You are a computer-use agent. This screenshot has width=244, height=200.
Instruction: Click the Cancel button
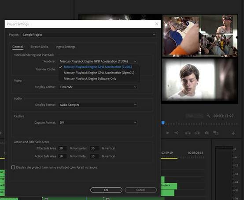pos(140,190)
